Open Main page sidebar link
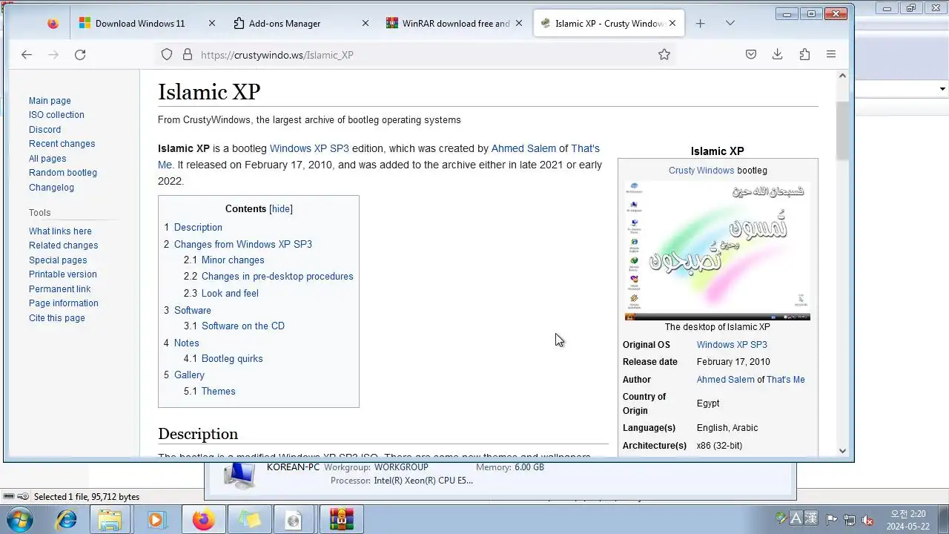Viewport: 949px width, 534px height. click(x=50, y=101)
